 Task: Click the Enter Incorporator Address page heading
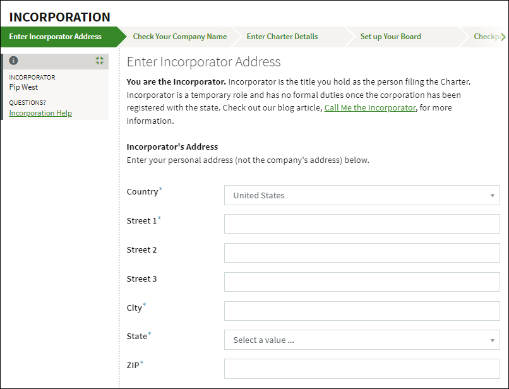coord(203,62)
